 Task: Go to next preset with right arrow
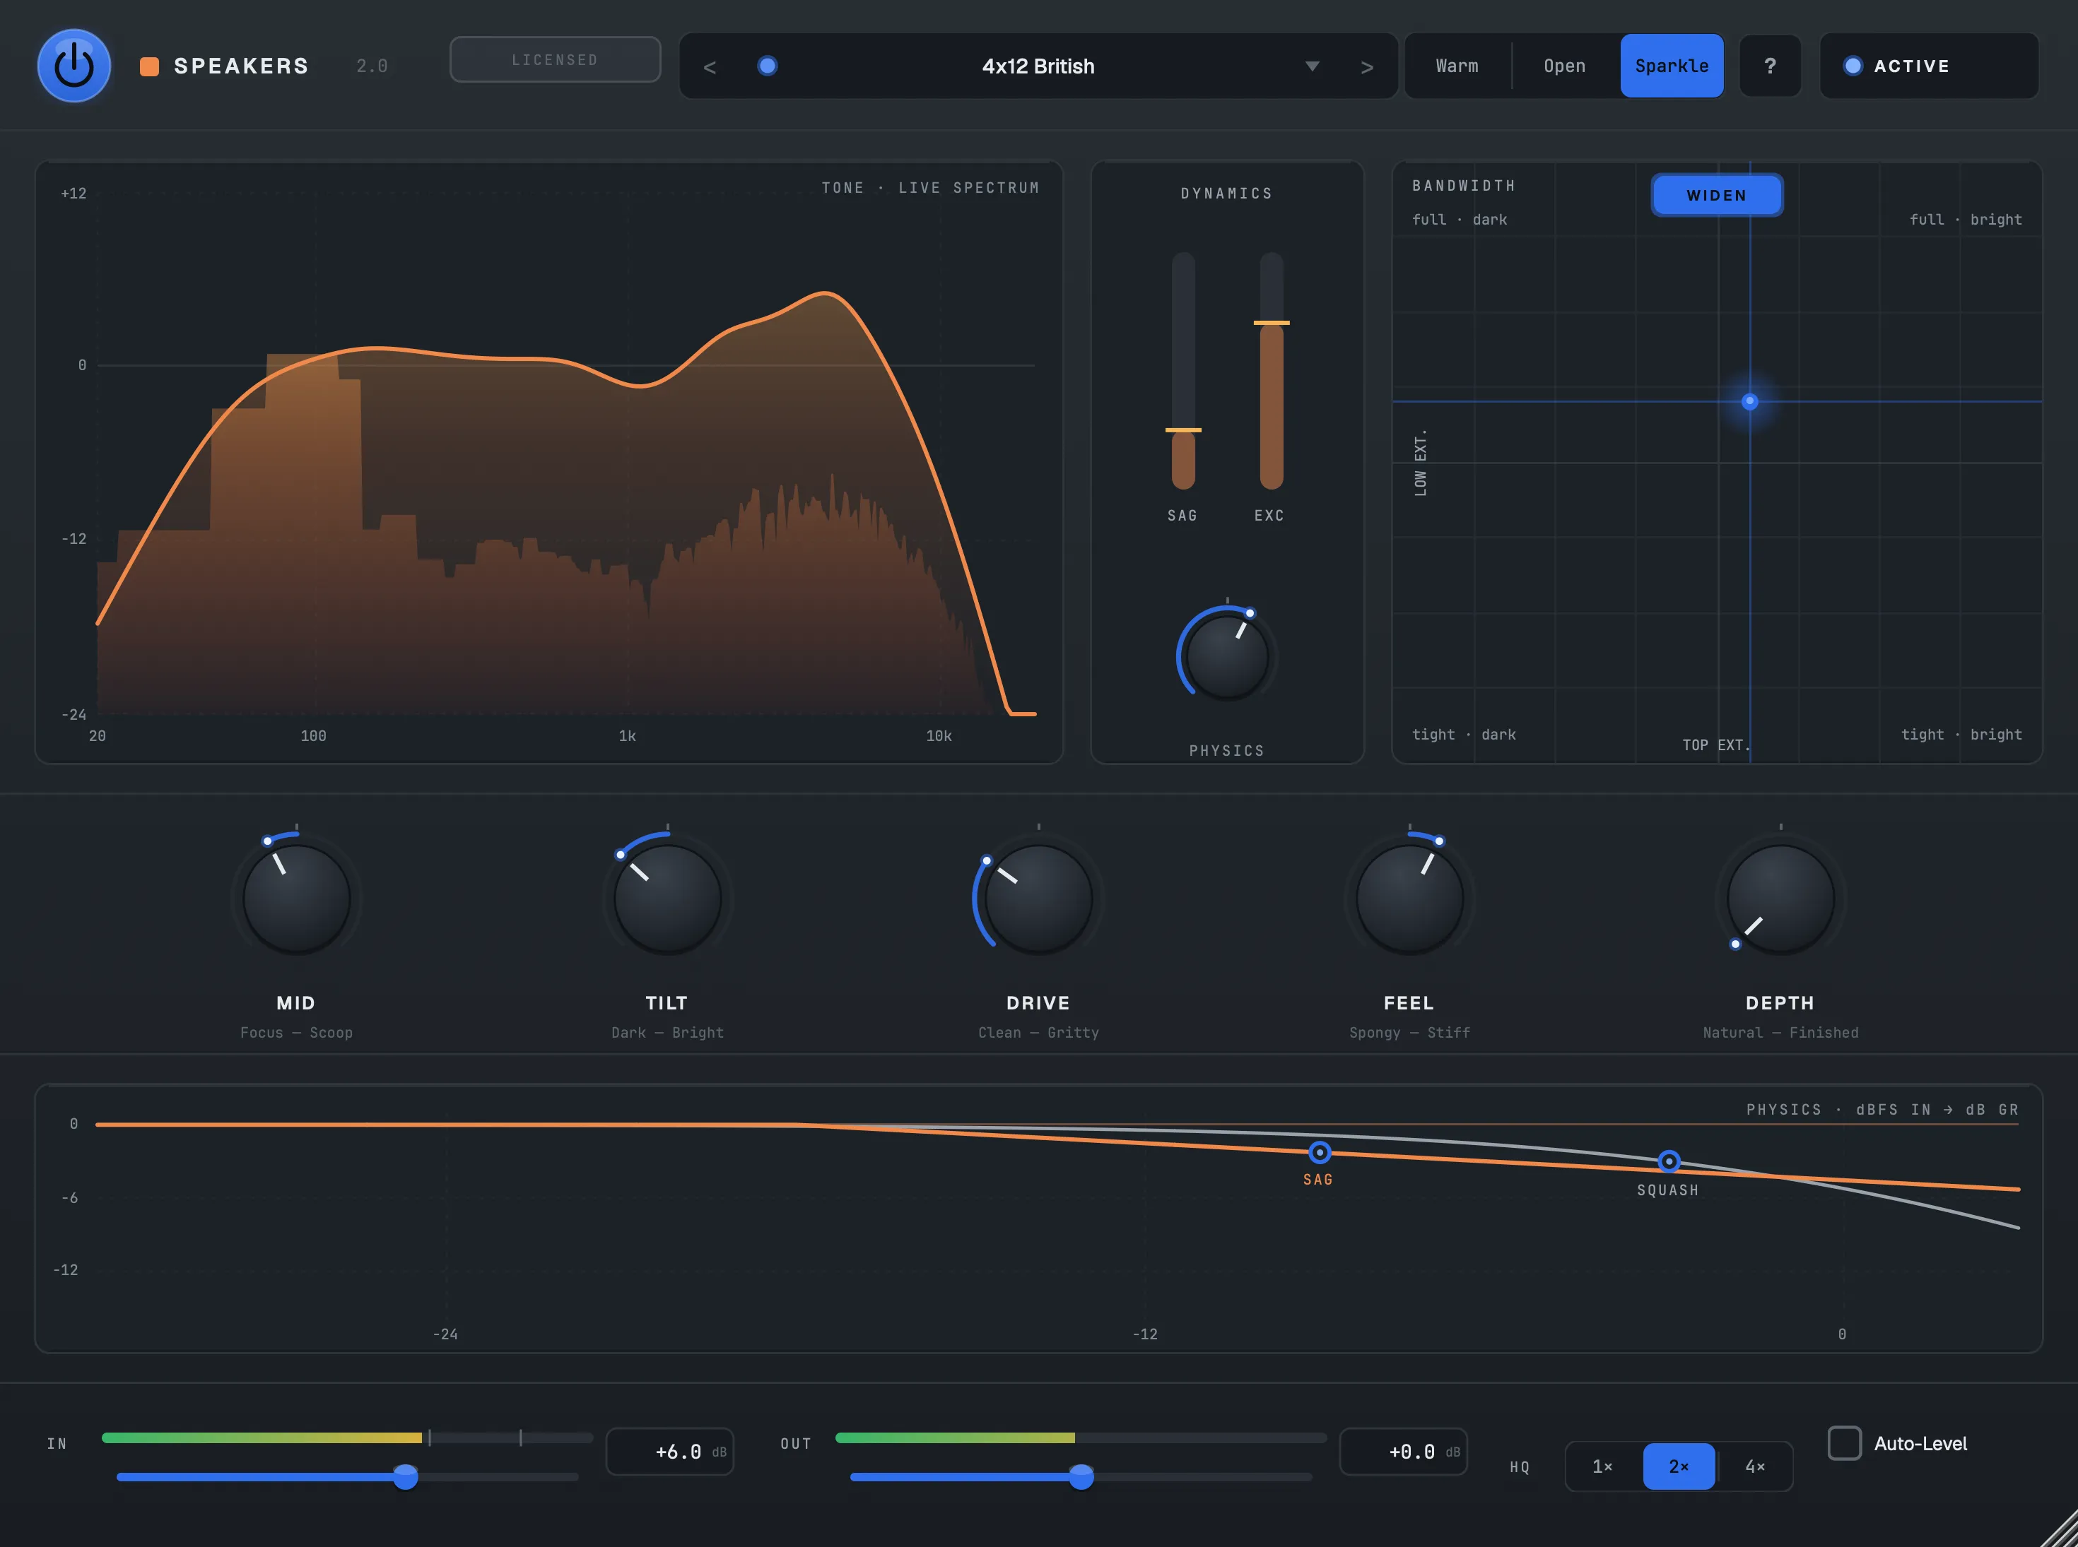[1367, 66]
